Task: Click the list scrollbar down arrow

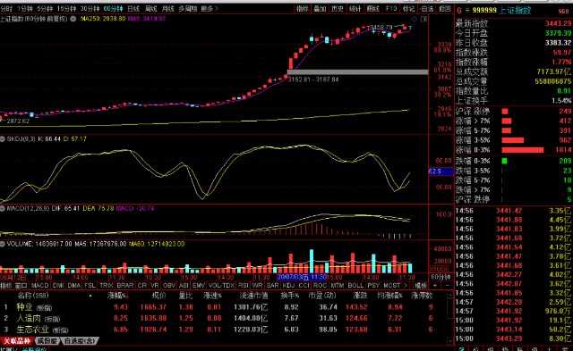Action: pyautogui.click(x=450, y=341)
